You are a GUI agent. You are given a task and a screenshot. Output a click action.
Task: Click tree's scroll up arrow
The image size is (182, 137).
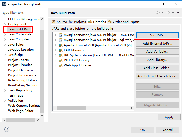42,19
